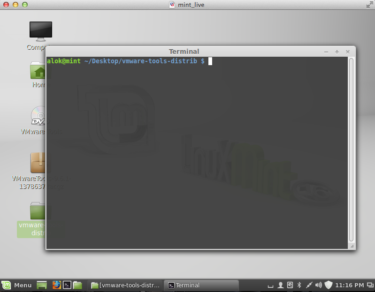Open the clock showing 11:16 PM
The width and height of the screenshot is (375, 292).
pos(350,285)
